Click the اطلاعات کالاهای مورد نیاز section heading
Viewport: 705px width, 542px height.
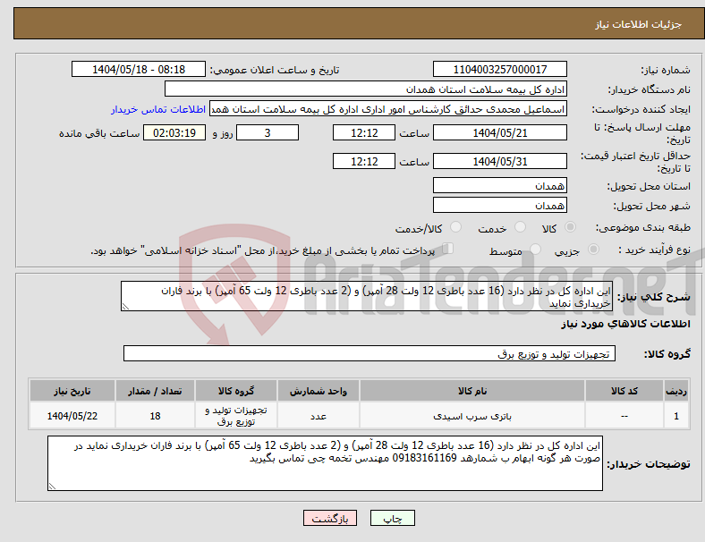click(x=625, y=324)
